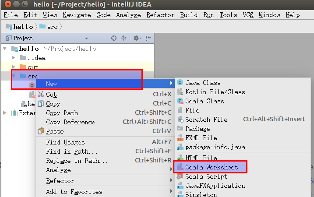Open the View menu
This screenshot has width=314, height=197.
50,15
